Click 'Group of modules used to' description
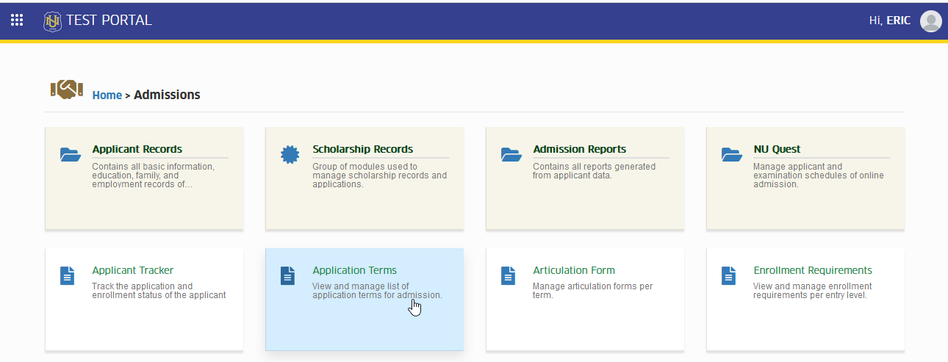The image size is (948, 362). click(x=379, y=175)
